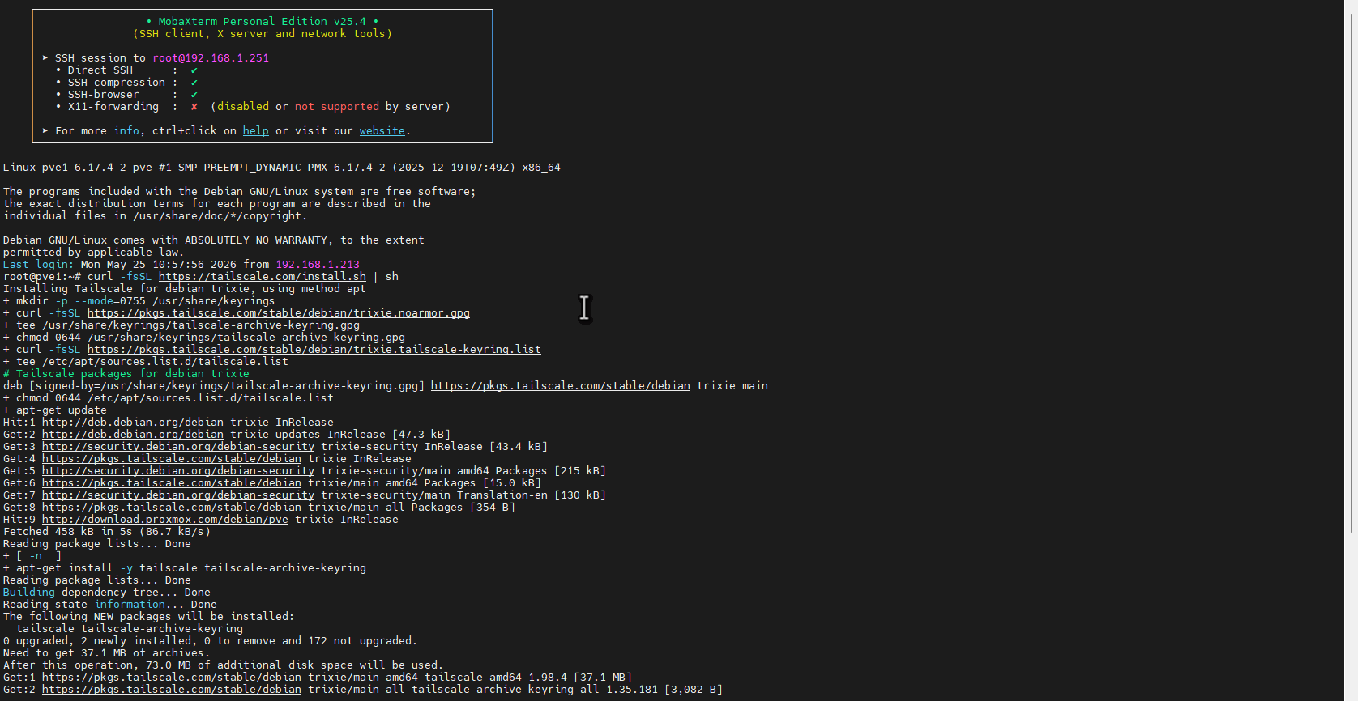Click the 'SSH-browser' status row
Screen dimensions: 1358x701
[126, 95]
